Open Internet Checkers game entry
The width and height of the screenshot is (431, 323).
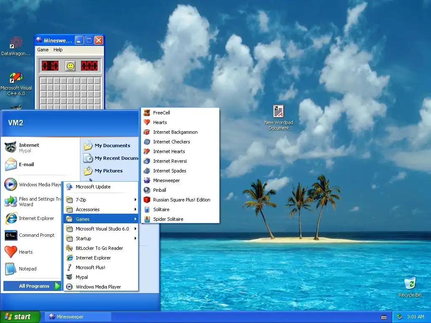[180, 142]
